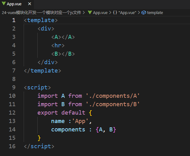Click the Vue icon in the breadcrumb
Viewport: 190px width, 156px height.
pos(90,12)
